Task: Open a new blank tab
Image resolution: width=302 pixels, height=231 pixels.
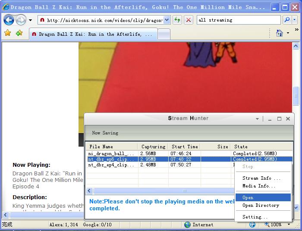Action: point(164,35)
